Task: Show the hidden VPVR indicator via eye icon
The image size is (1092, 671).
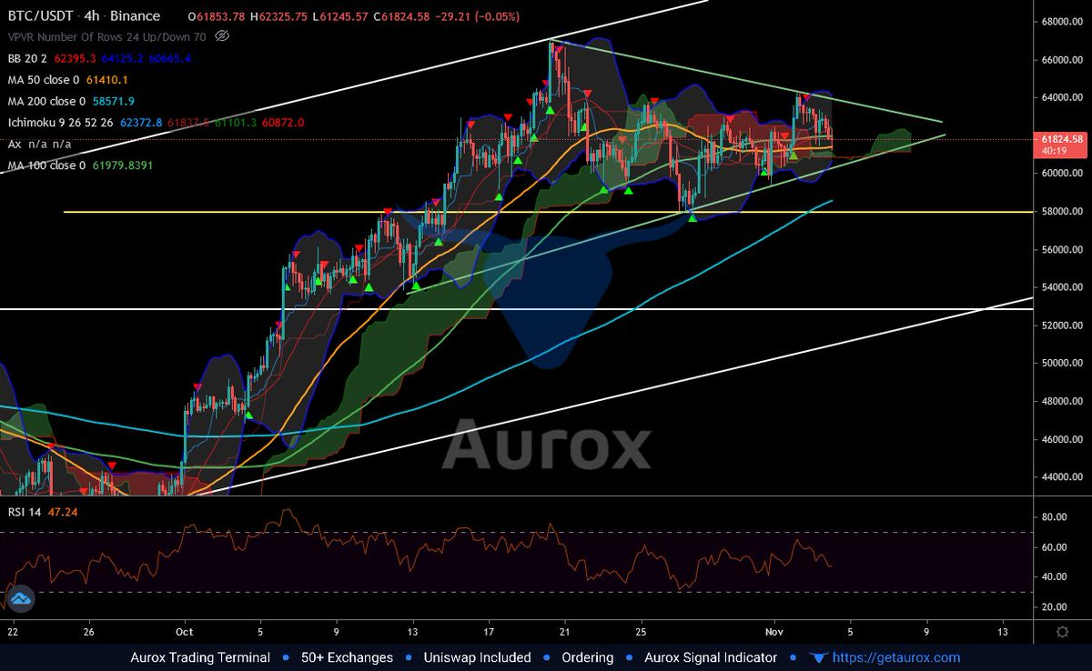Action: click(x=223, y=36)
